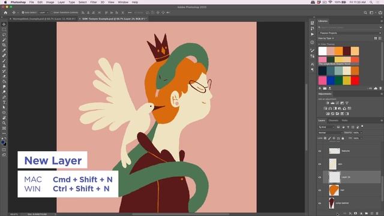Add layer style with fx icon

(350, 214)
